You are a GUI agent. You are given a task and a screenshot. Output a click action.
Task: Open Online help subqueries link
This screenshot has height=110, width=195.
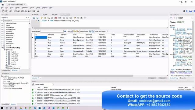coord(185,73)
